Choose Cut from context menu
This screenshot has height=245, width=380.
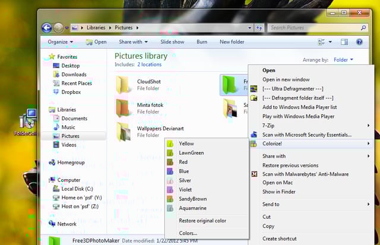tap(267, 217)
